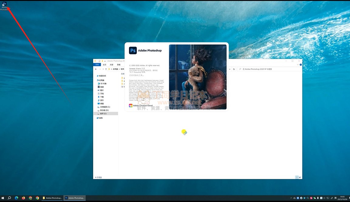Viewport: 350px width, 202px height.
Task: Click the Explorer back arrow button
Action: [96, 69]
